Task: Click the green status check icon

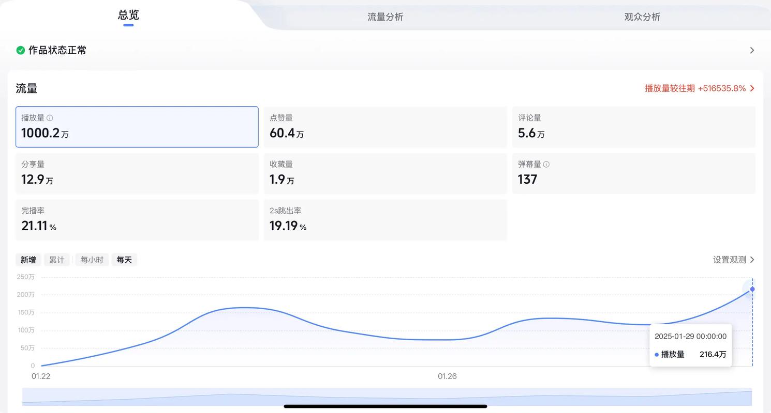Action: click(21, 50)
